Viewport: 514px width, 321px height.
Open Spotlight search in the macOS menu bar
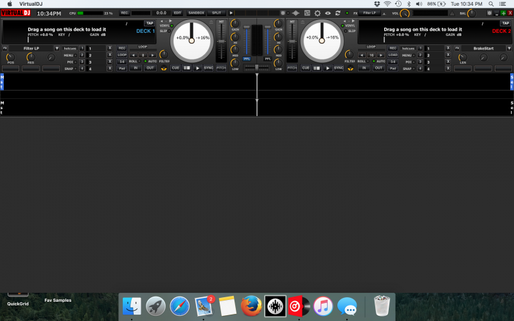491,4
